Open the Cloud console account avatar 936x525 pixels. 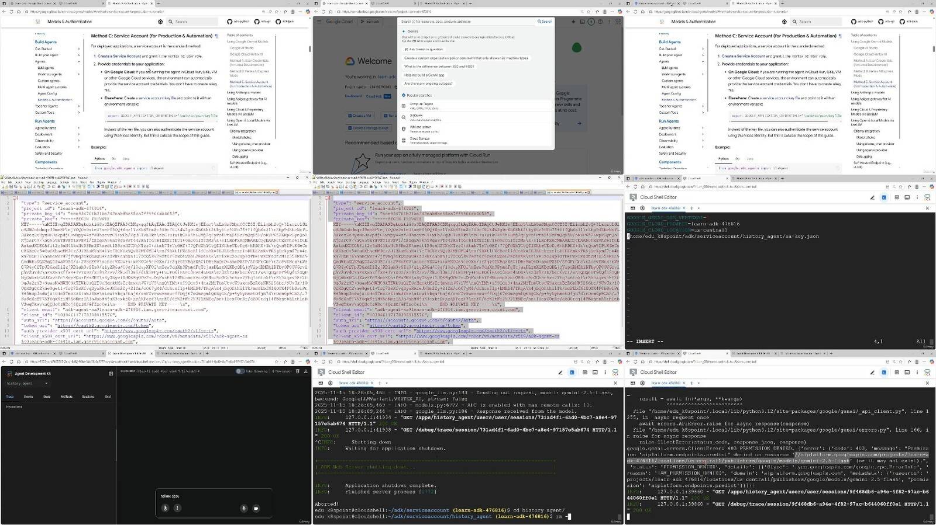tap(618, 22)
